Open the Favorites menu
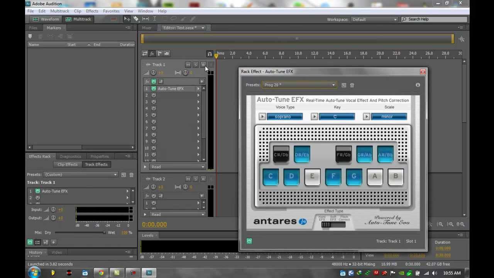 (x=111, y=11)
